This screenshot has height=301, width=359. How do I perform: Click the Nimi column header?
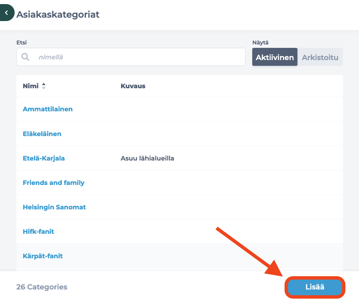pos(31,86)
